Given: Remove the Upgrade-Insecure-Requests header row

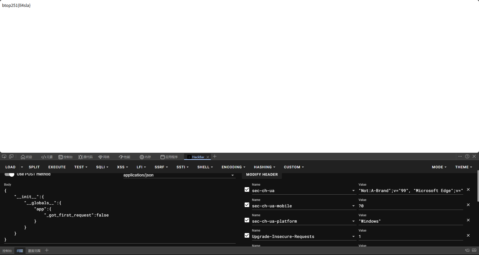Looking at the screenshot, I should point(468,235).
